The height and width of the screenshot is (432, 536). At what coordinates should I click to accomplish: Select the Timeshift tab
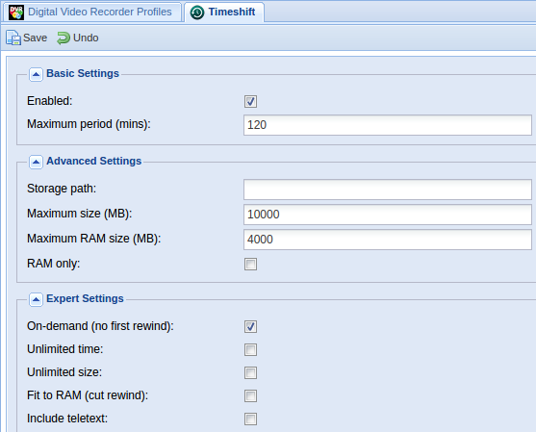pyautogui.click(x=224, y=12)
